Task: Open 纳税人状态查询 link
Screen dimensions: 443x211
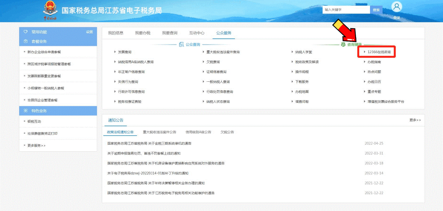Action: [x=218, y=101]
